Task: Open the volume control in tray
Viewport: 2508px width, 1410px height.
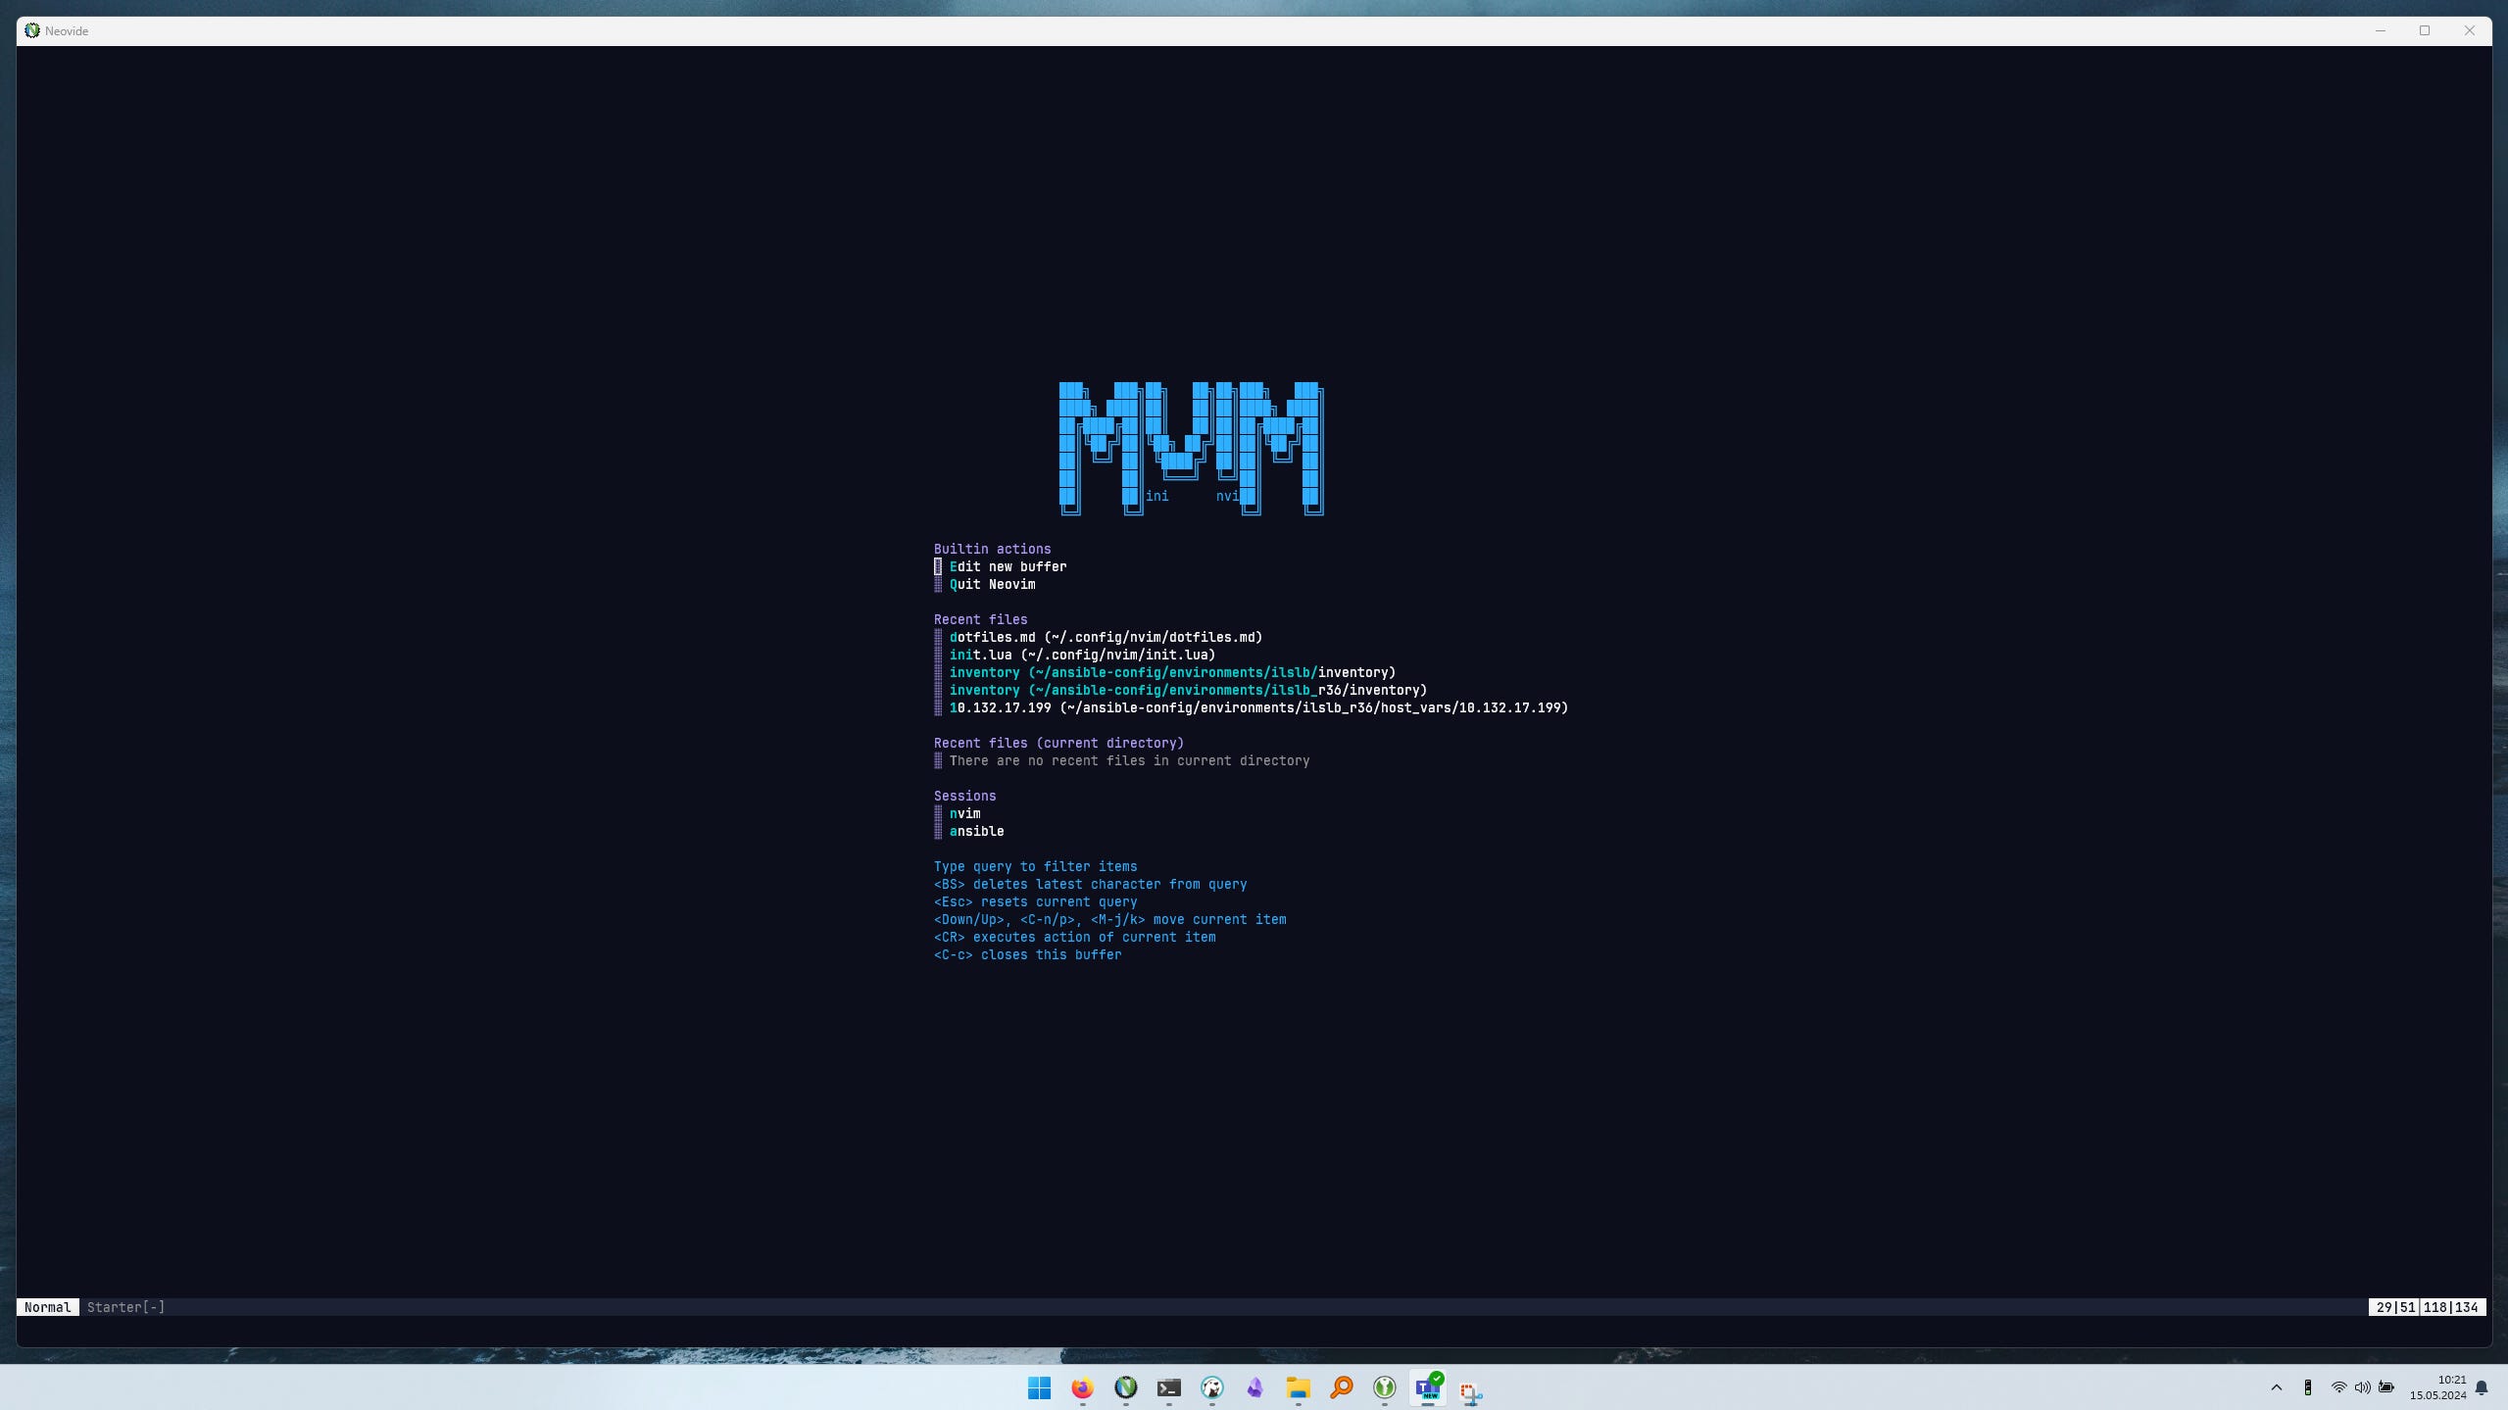Action: pyautogui.click(x=2362, y=1387)
